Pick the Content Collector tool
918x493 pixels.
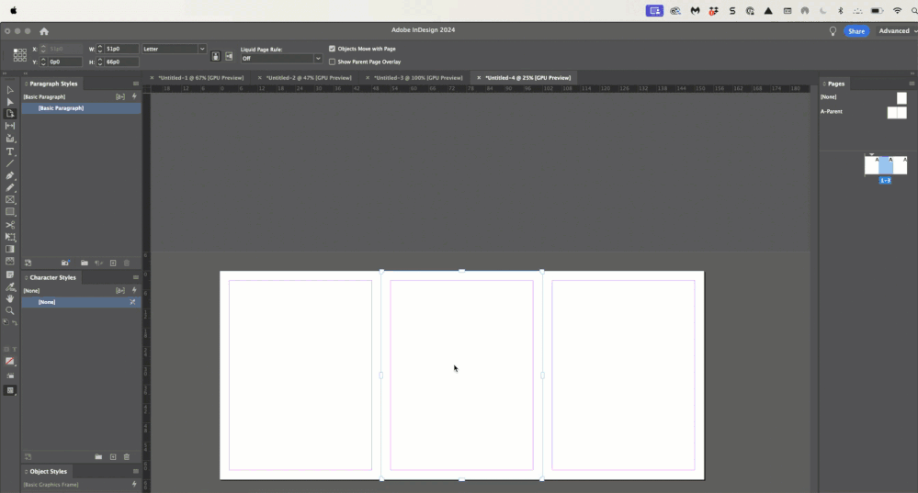click(x=10, y=139)
